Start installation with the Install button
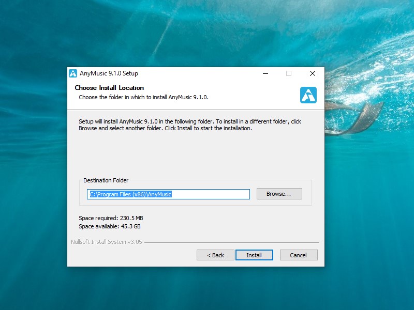Screen dimensions: 414x310 254,255
